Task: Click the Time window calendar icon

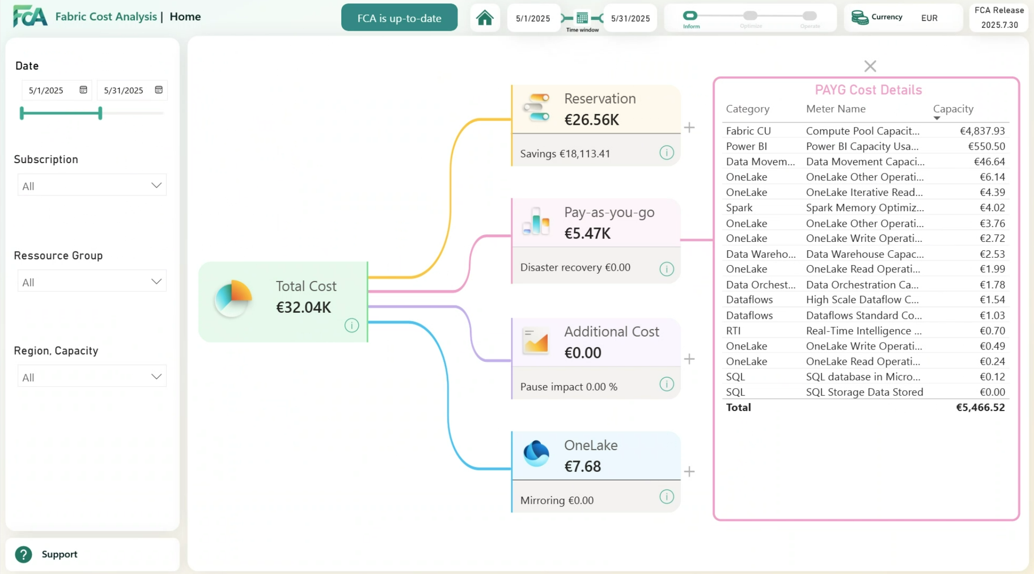Action: [x=582, y=18]
